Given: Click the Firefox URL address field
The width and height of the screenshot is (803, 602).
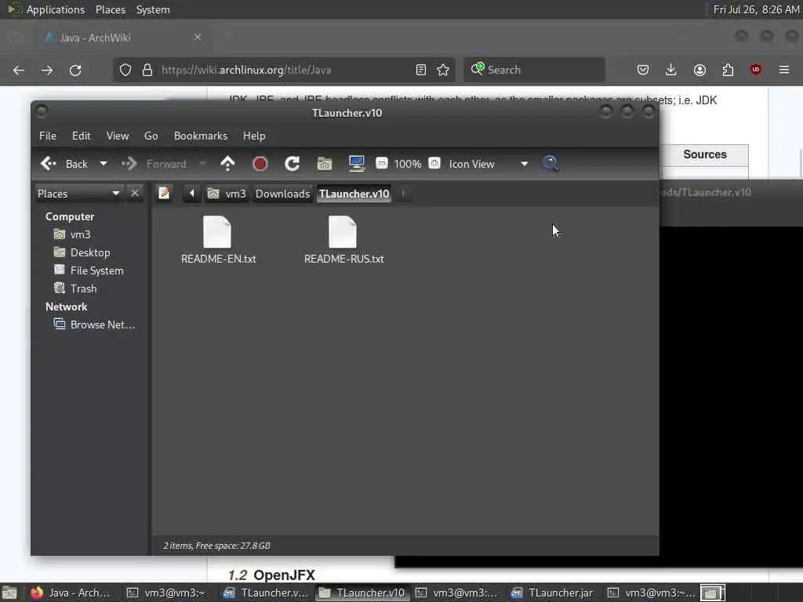Looking at the screenshot, I should [x=284, y=70].
